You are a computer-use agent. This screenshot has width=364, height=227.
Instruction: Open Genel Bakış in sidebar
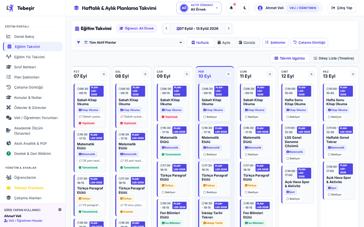(x=33, y=36)
